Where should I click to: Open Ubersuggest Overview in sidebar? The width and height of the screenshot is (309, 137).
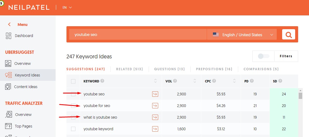(x=23, y=64)
